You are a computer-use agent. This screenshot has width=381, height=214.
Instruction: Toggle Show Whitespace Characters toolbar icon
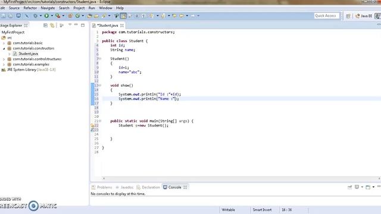(143, 16)
